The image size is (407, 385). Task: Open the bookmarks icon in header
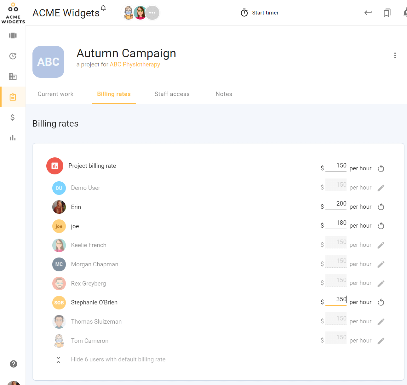387,13
